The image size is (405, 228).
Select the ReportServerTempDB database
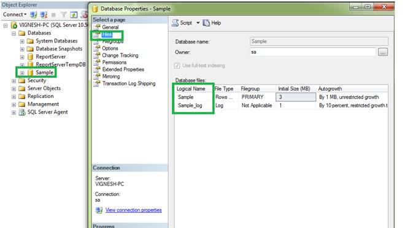(x=61, y=64)
